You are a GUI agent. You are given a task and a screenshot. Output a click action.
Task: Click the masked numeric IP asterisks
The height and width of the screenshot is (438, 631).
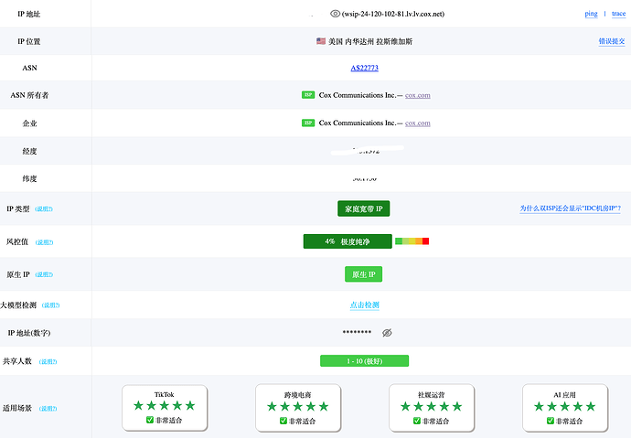pyautogui.click(x=357, y=332)
